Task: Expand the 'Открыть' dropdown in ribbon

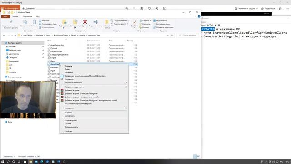Action: 150,20
